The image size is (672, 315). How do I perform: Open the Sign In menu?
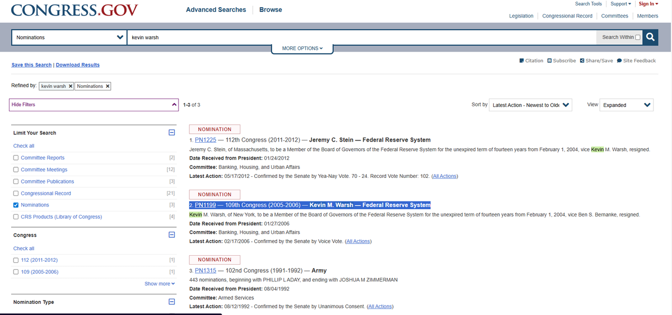point(648,4)
